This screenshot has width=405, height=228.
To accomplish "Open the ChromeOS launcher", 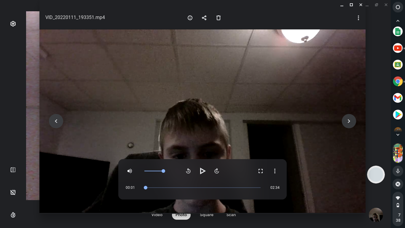I will click(x=398, y=7).
